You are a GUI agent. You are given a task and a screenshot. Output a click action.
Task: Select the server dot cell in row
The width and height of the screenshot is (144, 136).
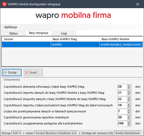pos(26,45)
